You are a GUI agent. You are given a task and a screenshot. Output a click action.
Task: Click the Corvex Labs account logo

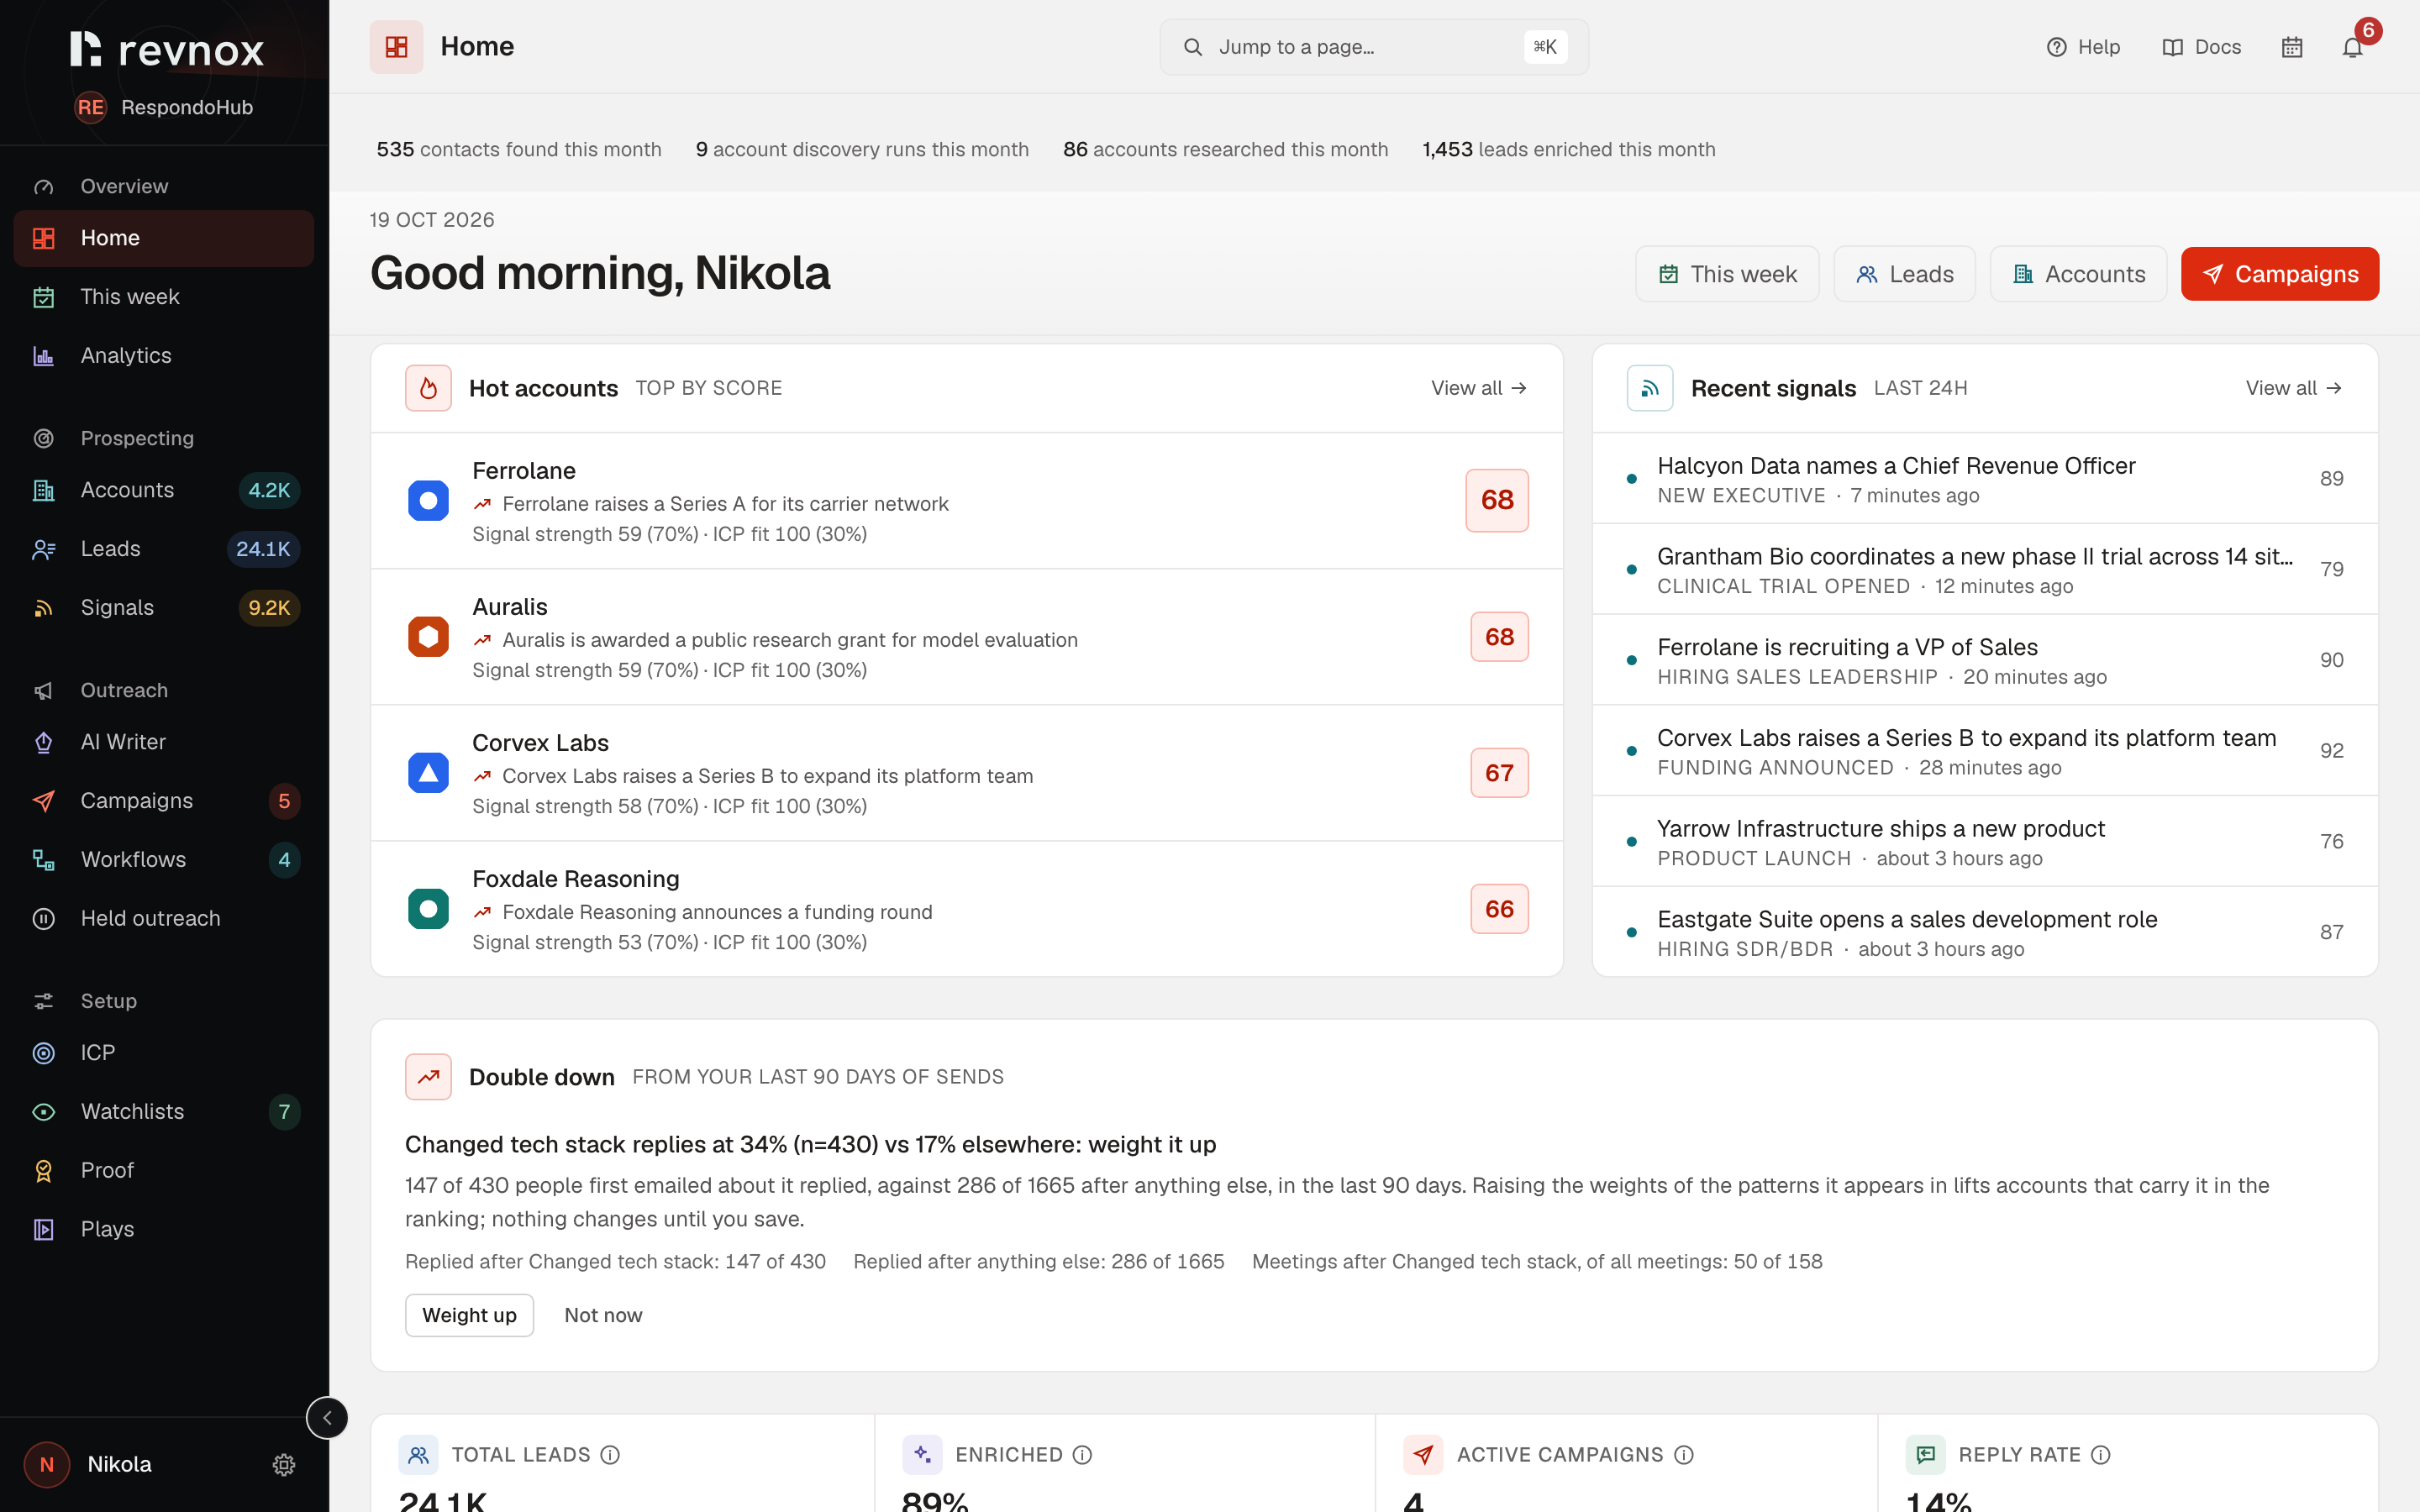point(428,772)
